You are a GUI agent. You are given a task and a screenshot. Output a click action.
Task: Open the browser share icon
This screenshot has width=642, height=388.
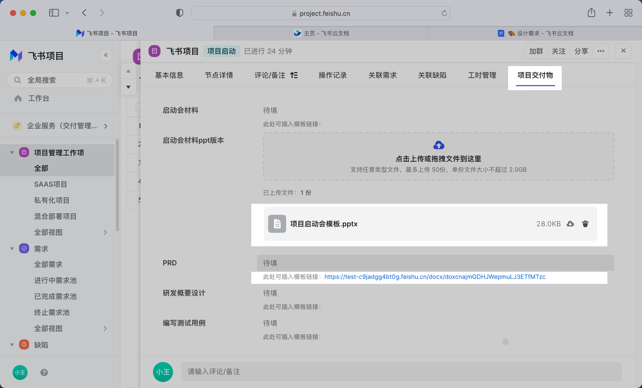coord(591,13)
